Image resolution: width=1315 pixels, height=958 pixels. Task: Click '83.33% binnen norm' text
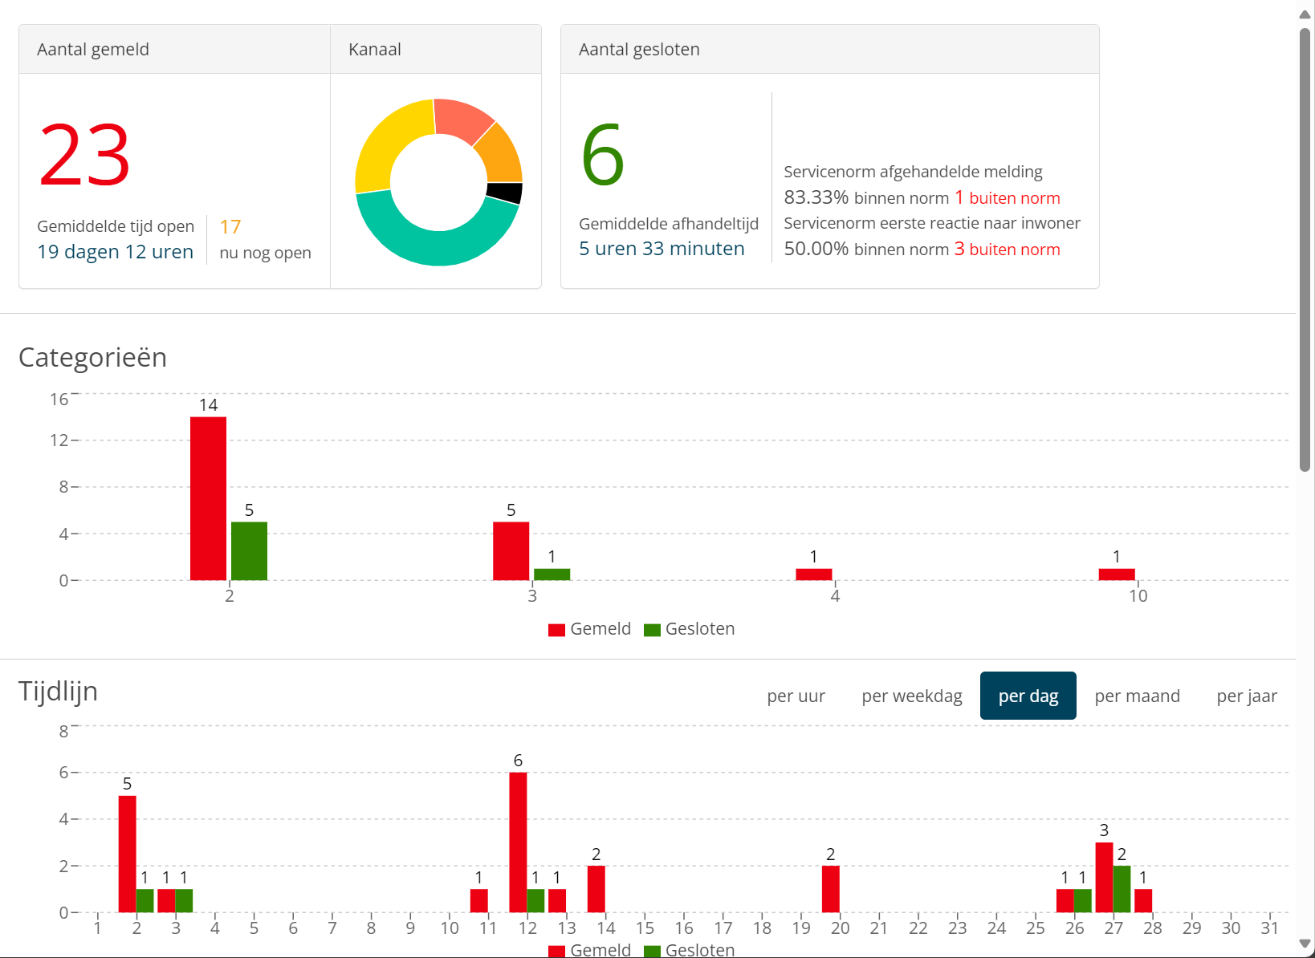(866, 197)
